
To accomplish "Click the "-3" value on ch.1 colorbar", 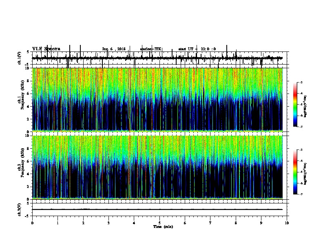I will 301,82.
